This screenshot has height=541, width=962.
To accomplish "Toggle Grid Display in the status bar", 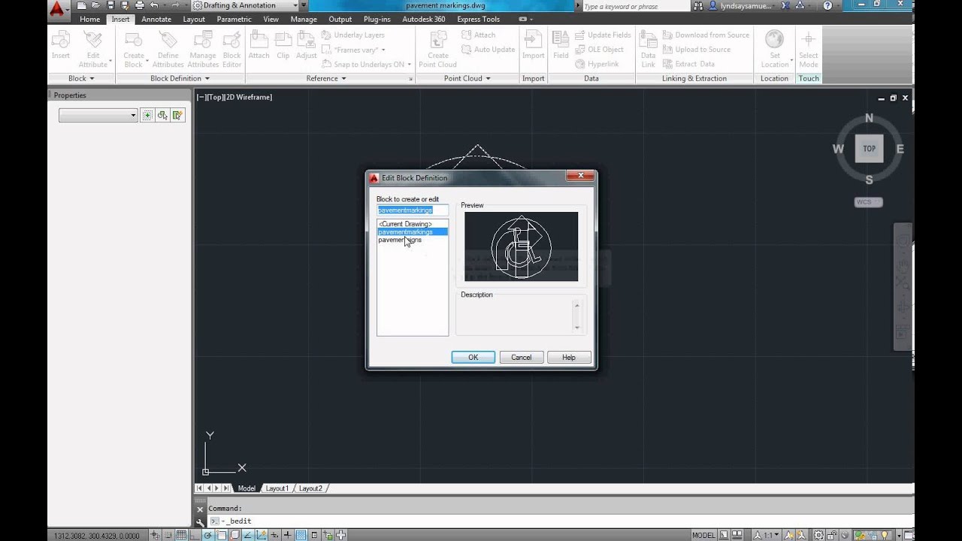I will tap(181, 535).
